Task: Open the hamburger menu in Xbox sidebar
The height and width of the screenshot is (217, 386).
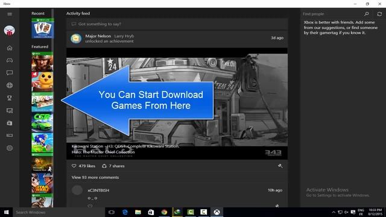Action: [10, 14]
